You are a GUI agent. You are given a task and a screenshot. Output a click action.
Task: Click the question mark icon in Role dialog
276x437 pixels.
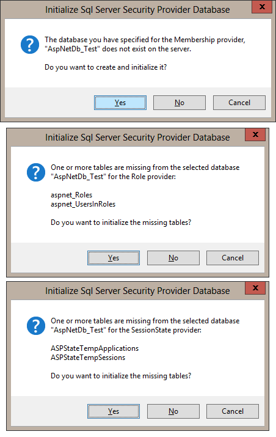[x=36, y=172]
